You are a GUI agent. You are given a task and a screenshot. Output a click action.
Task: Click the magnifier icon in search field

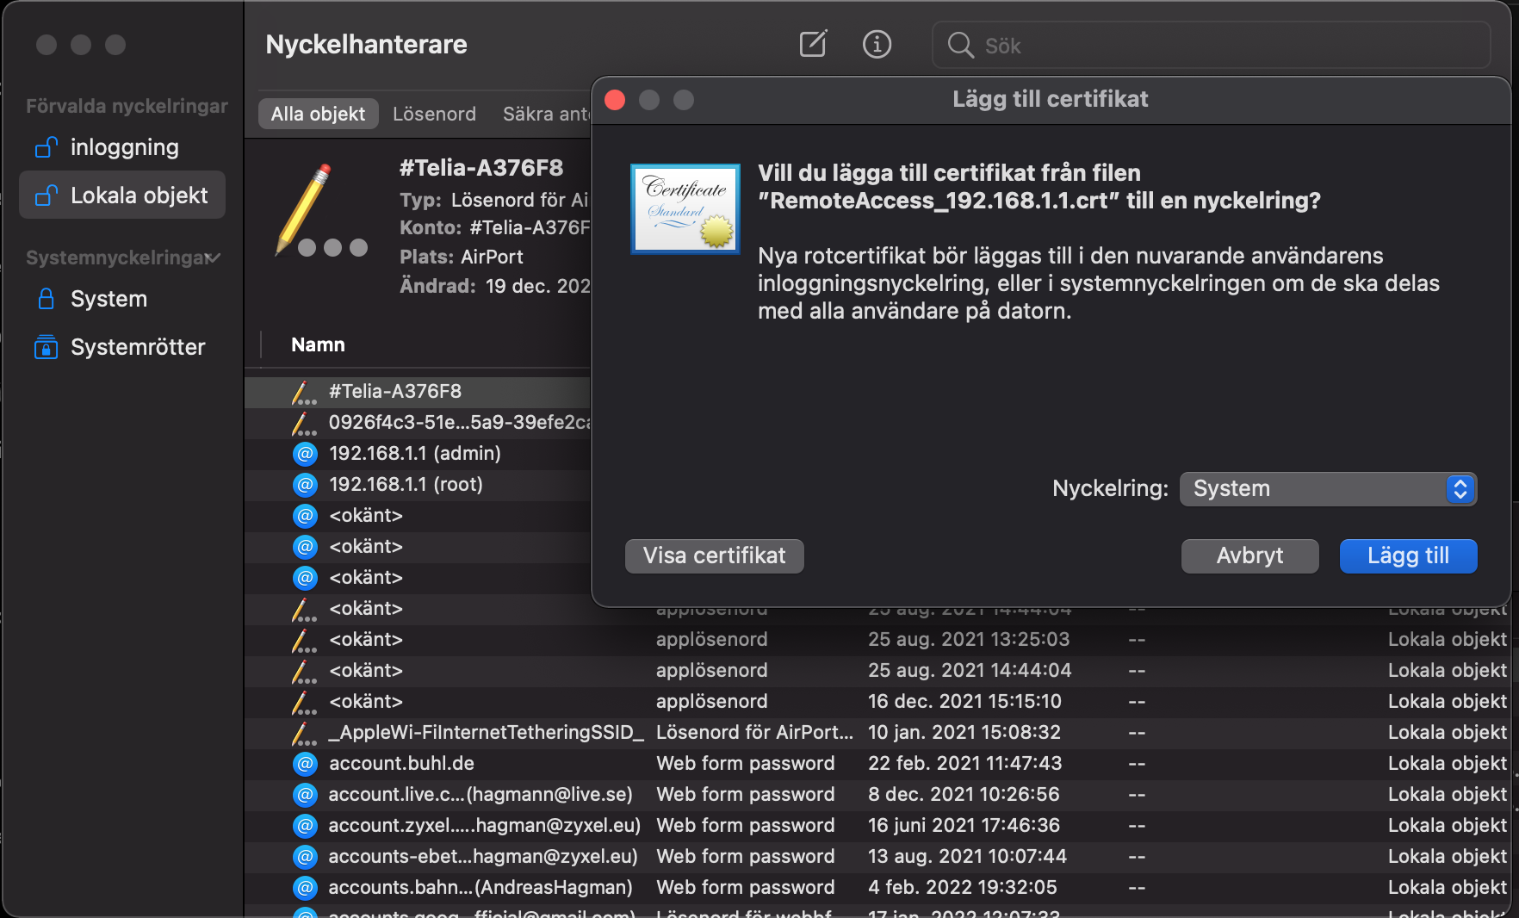[960, 45]
